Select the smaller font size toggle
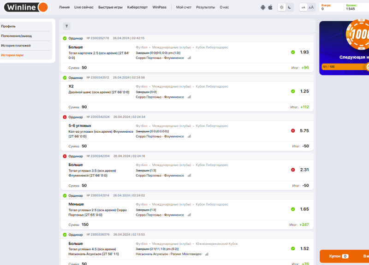 click(303, 7)
